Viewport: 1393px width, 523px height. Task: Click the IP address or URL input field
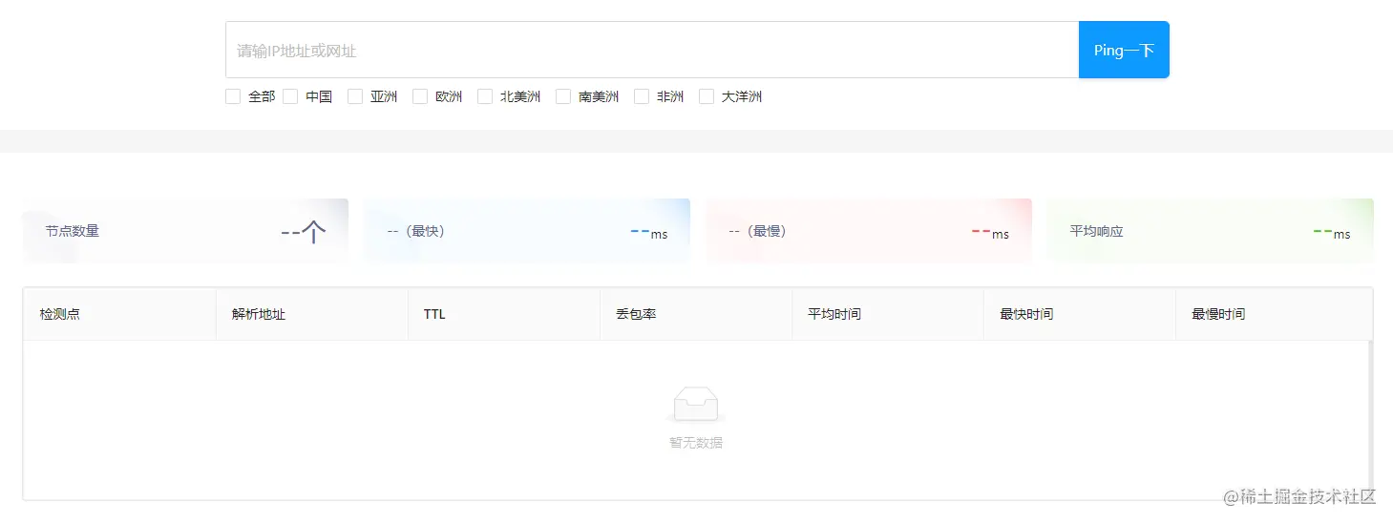pos(652,50)
